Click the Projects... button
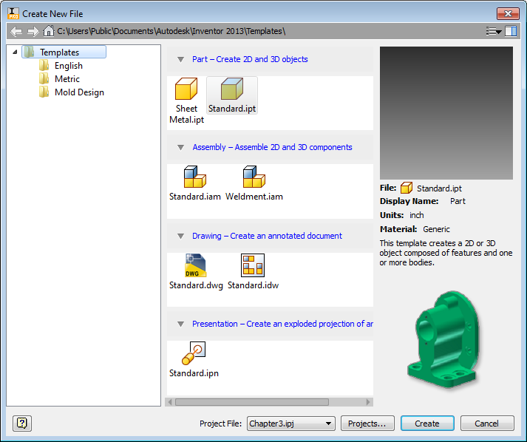527x442 pixels. click(x=367, y=424)
